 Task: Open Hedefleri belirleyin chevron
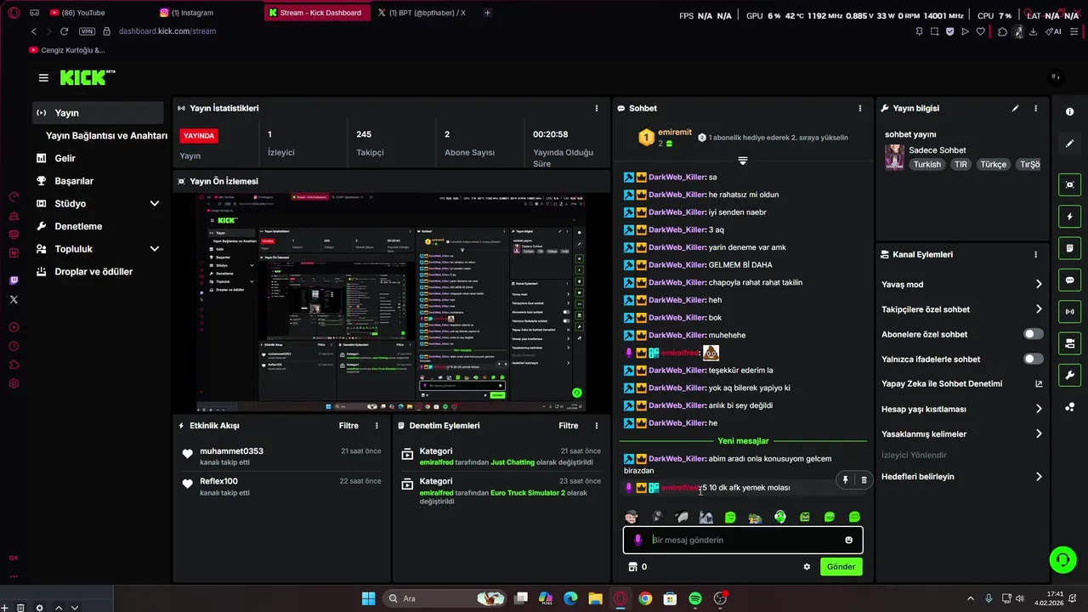click(1038, 477)
